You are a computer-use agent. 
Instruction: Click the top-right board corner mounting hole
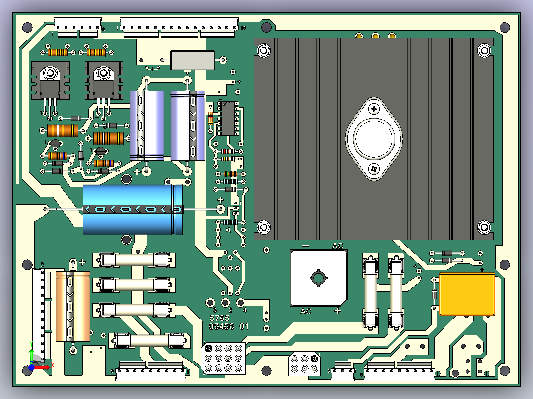pyautogui.click(x=505, y=27)
